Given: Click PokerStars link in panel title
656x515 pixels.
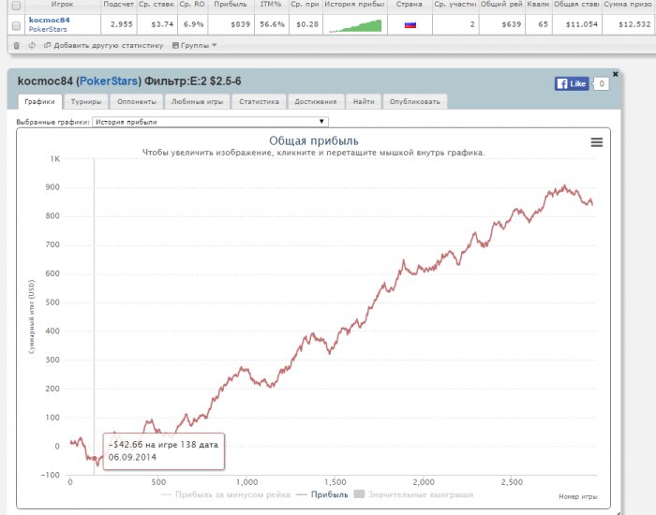Looking at the screenshot, I should click(109, 81).
